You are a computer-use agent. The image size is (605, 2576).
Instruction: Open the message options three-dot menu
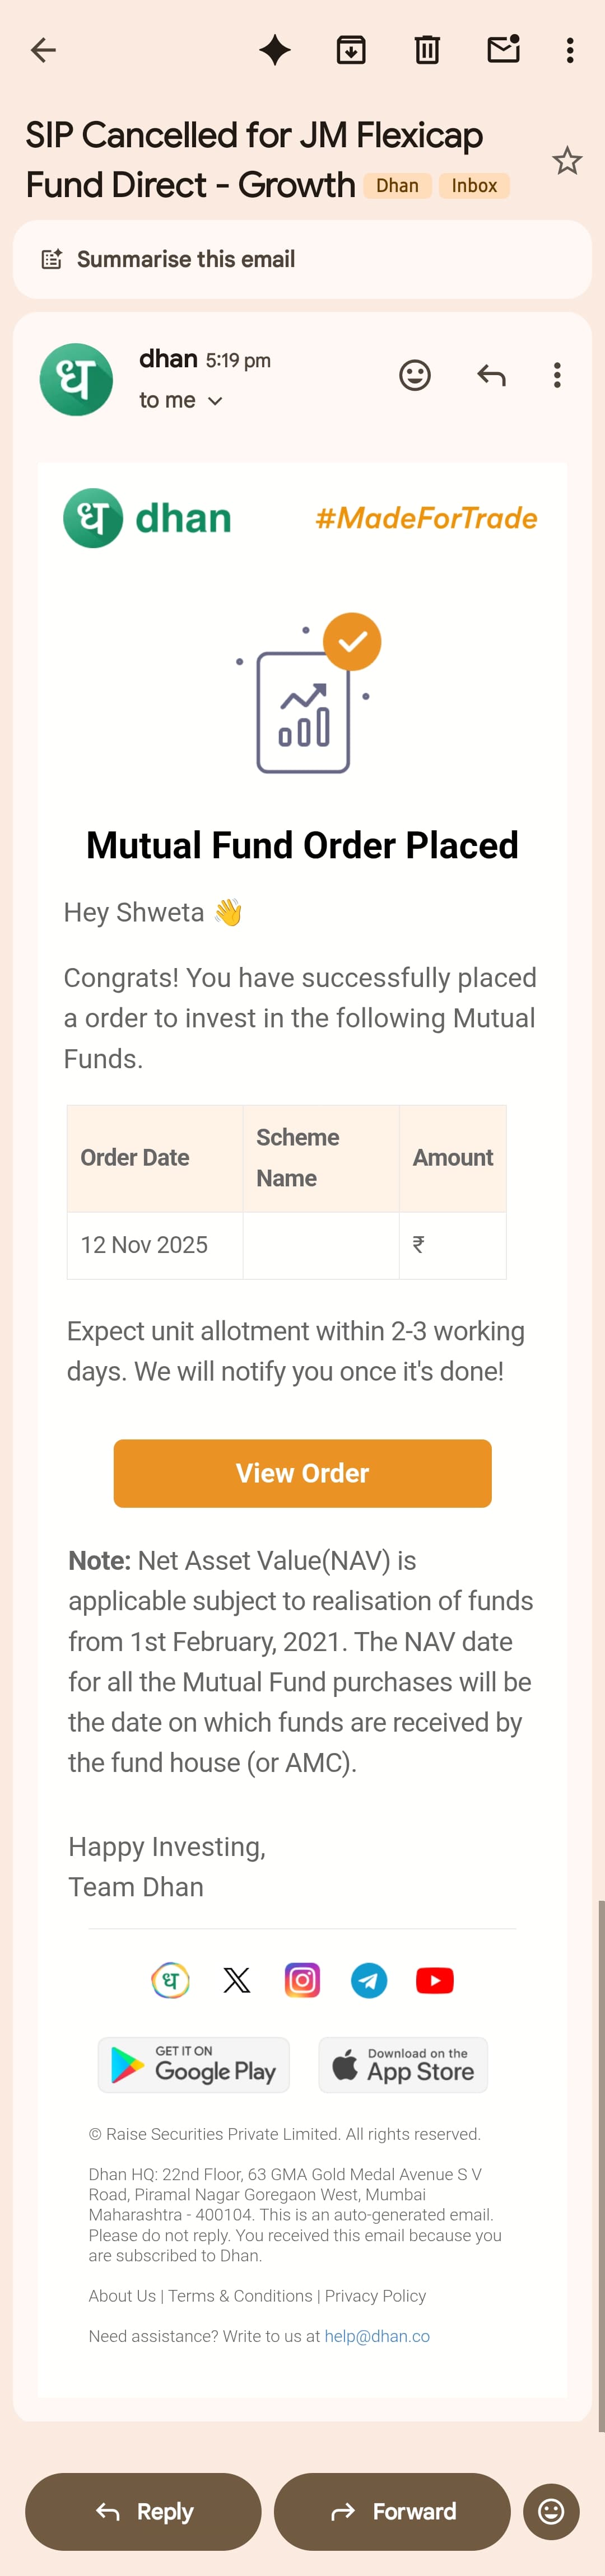[557, 375]
